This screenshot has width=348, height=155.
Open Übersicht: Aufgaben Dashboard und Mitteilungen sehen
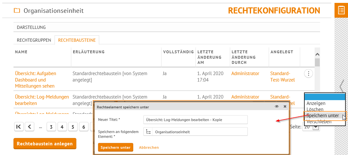click(36, 80)
